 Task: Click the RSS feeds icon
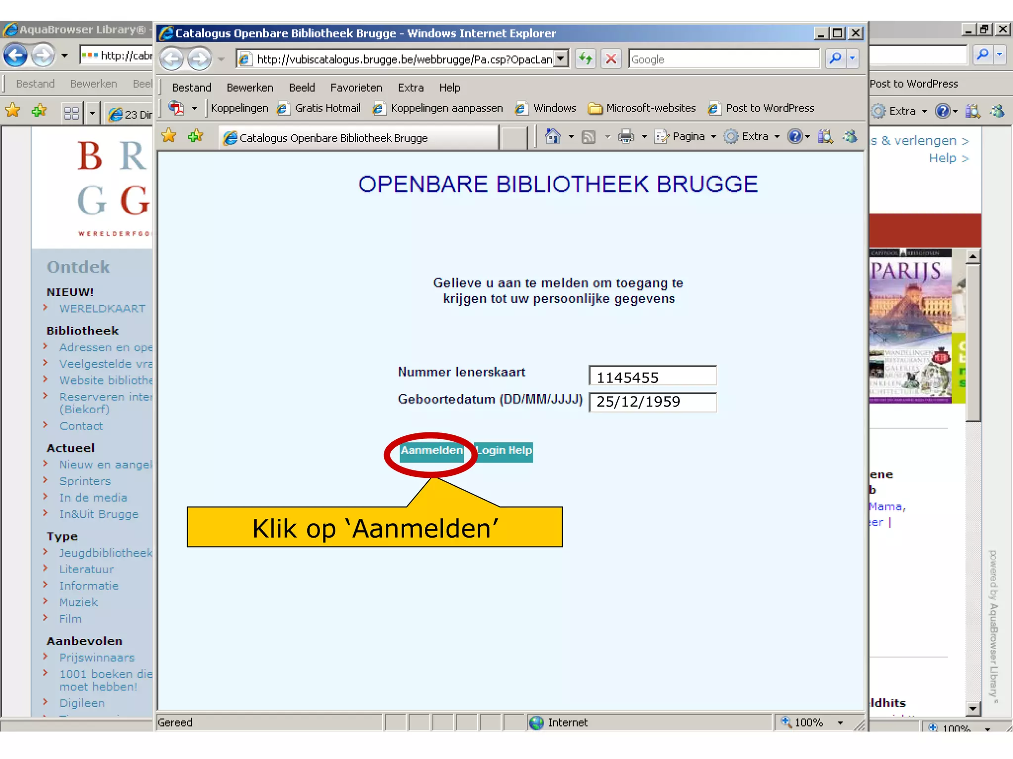(588, 137)
